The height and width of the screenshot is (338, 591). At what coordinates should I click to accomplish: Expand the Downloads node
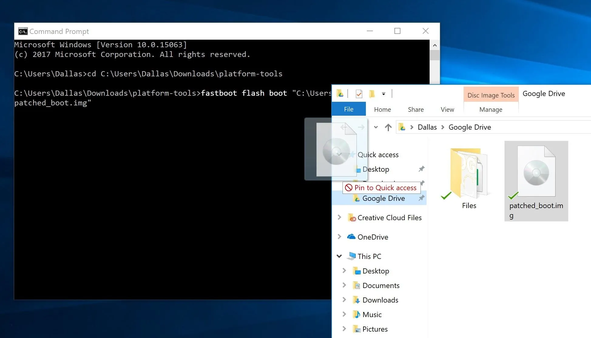[344, 300]
